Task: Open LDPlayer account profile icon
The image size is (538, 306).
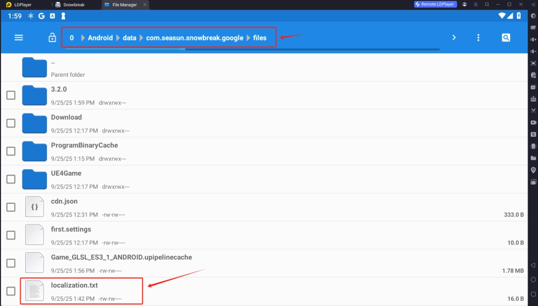Action: point(464,4)
